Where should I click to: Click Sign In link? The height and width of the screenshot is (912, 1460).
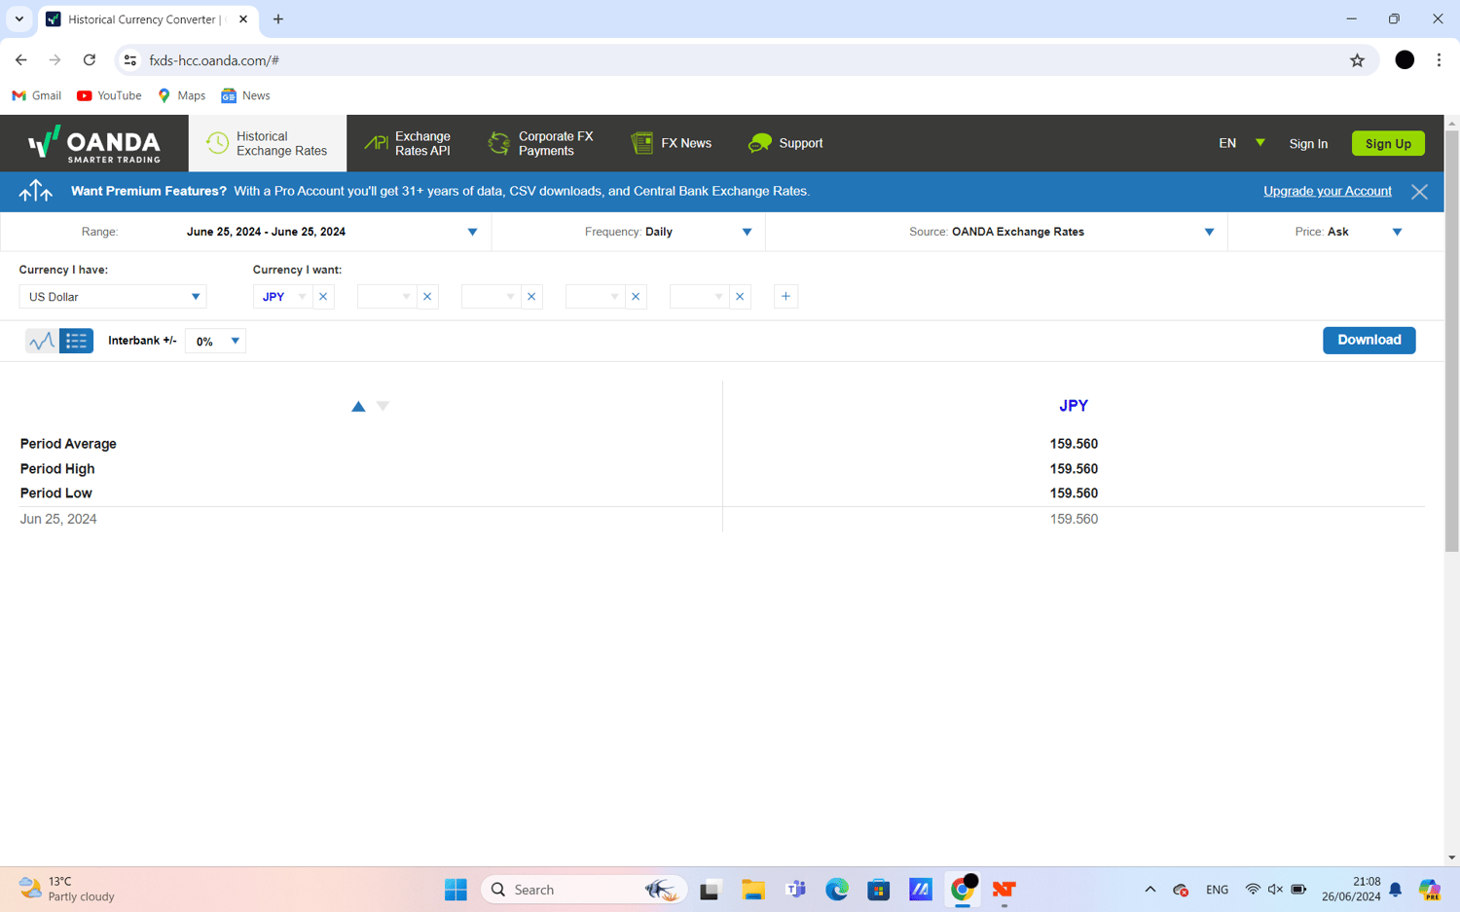click(x=1308, y=144)
